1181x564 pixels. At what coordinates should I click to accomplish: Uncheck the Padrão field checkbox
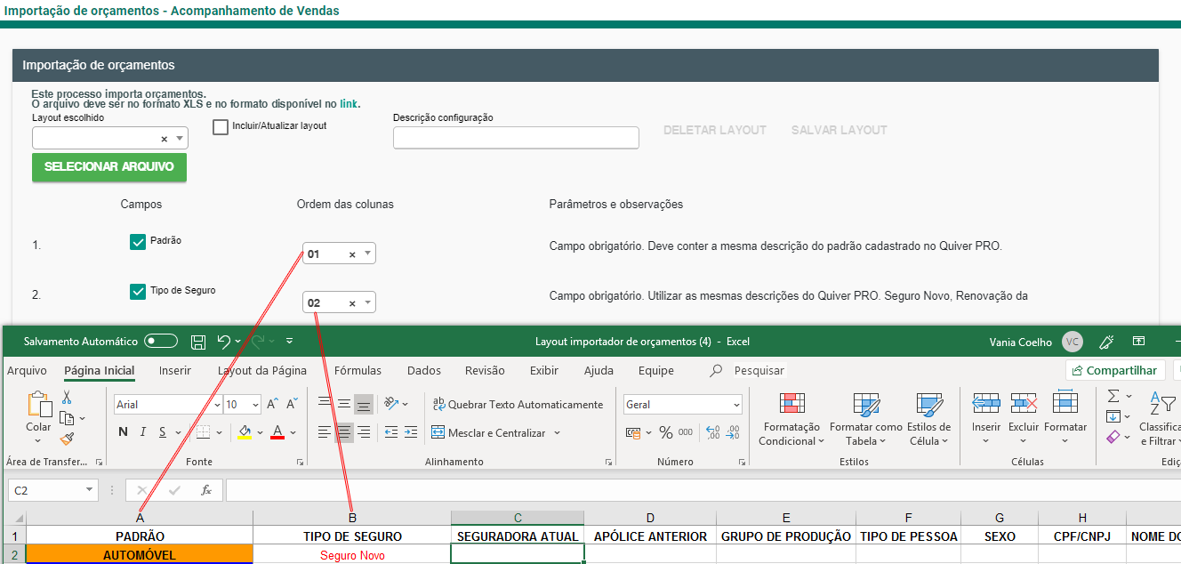138,242
